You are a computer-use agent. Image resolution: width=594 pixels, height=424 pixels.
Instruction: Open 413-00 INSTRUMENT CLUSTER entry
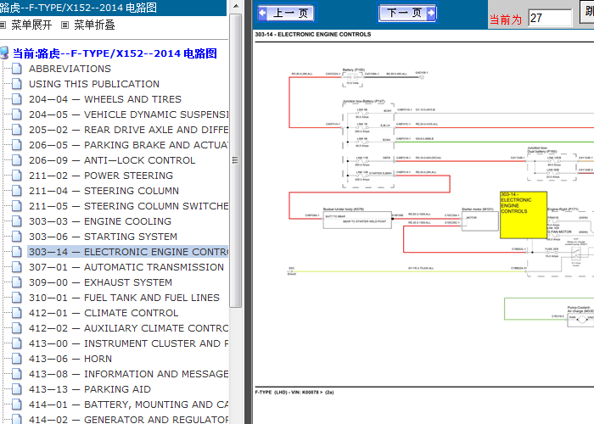pyautogui.click(x=129, y=343)
